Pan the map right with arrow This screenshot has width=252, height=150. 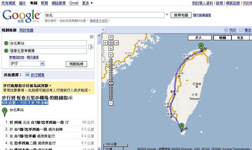pos(116,43)
